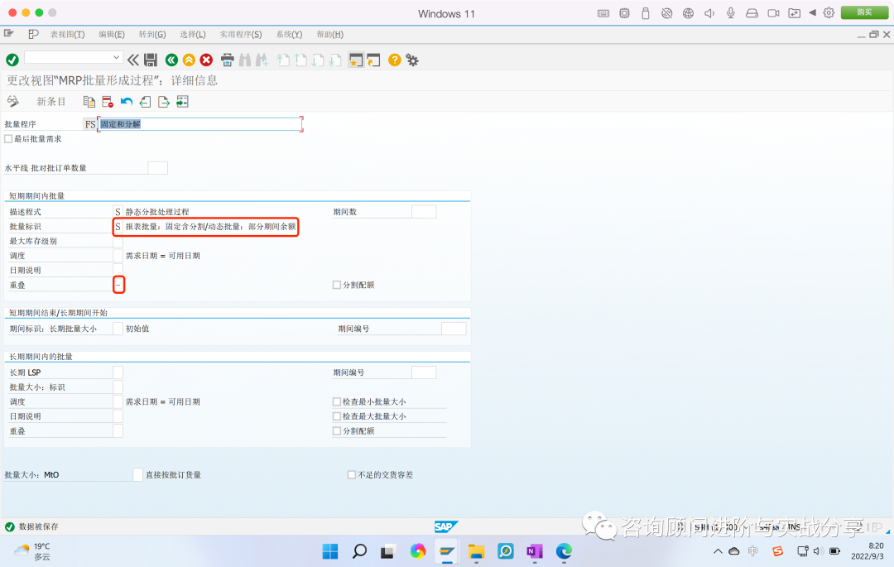
Task: Open the 编辑(E) menu
Action: click(x=112, y=34)
